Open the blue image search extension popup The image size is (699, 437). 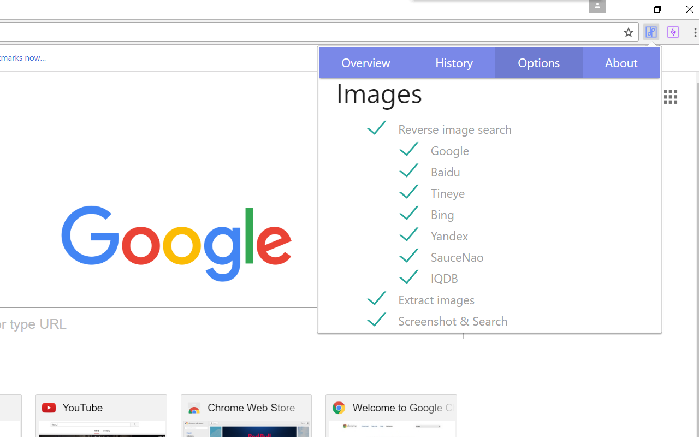[x=651, y=32]
